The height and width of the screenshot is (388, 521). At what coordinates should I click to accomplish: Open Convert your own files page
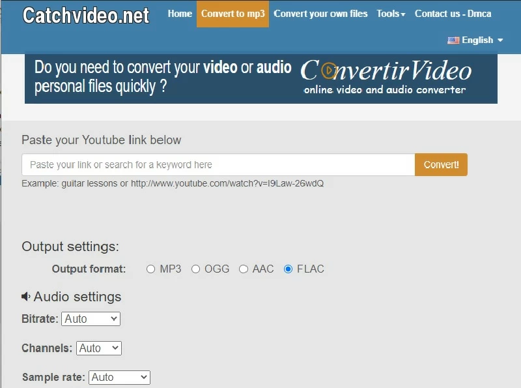pos(320,14)
